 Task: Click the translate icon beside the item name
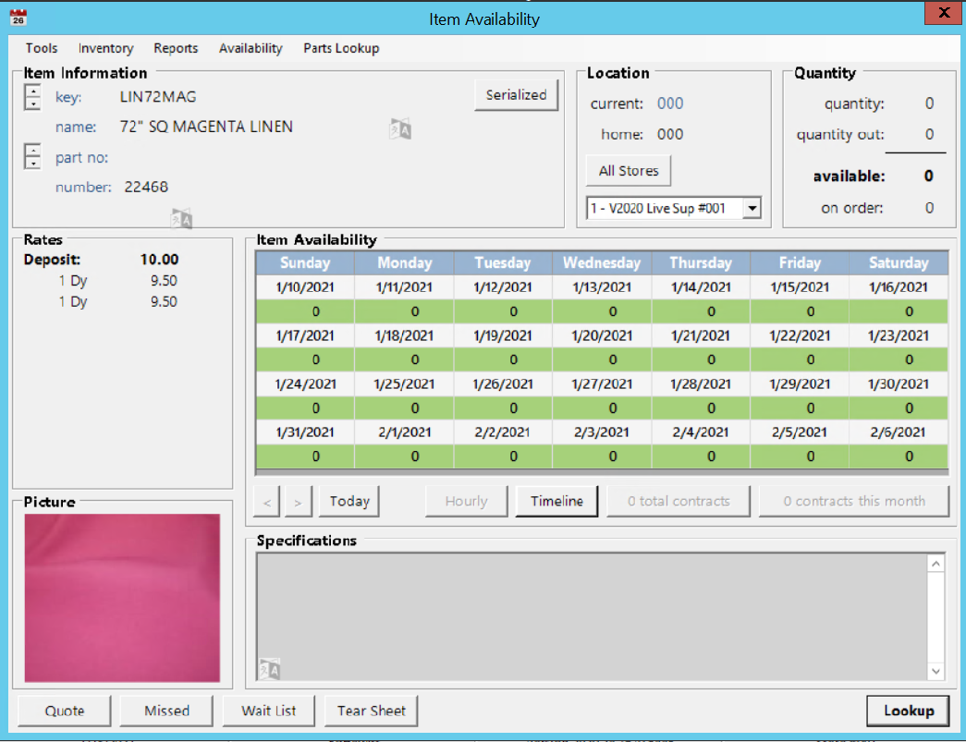click(399, 128)
